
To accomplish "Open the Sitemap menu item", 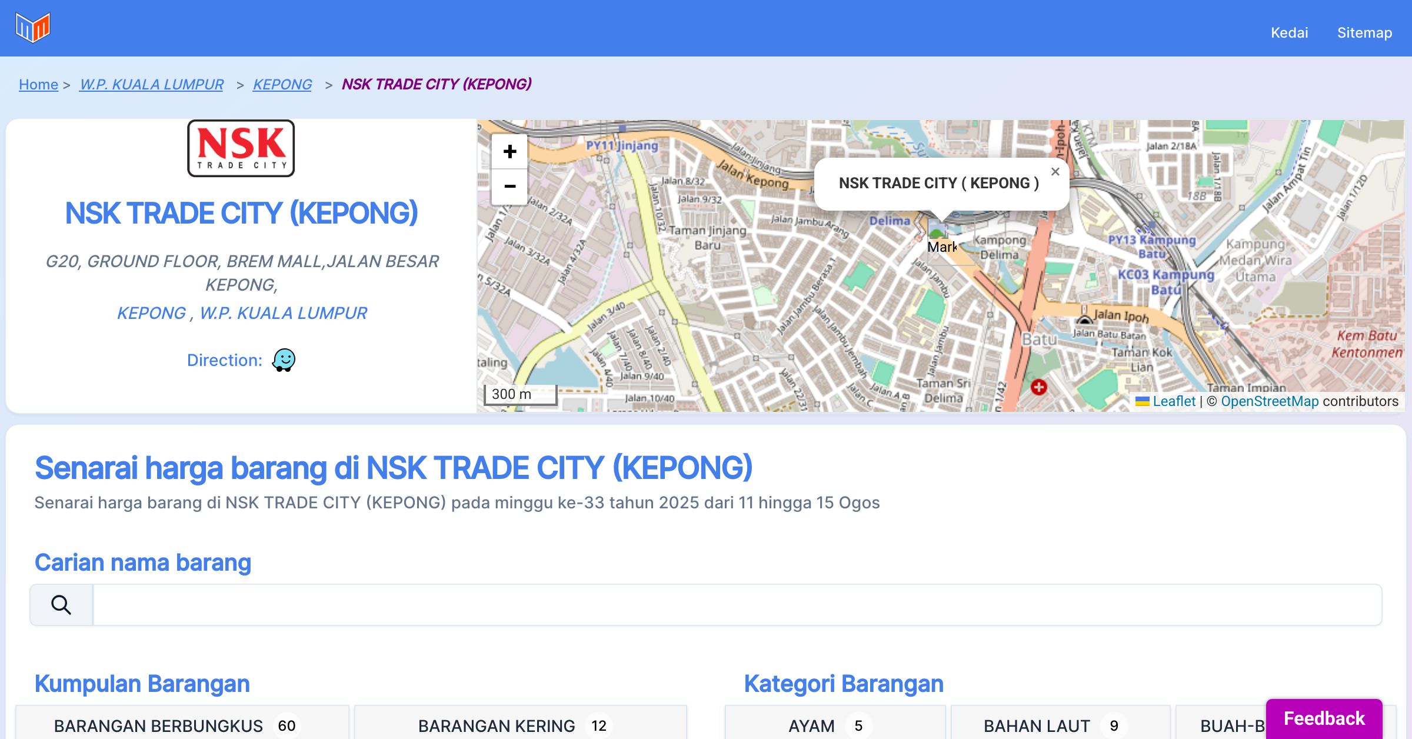I will click(x=1364, y=32).
